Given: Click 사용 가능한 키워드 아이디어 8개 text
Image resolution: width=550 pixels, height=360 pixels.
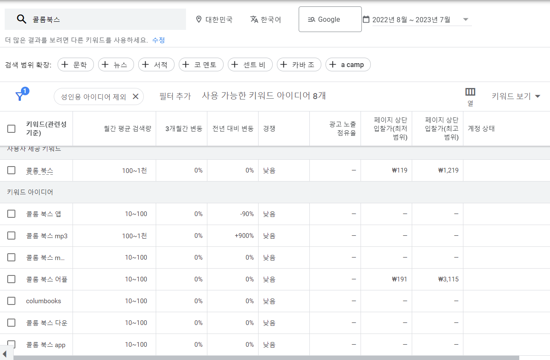Looking at the screenshot, I should click(x=264, y=96).
